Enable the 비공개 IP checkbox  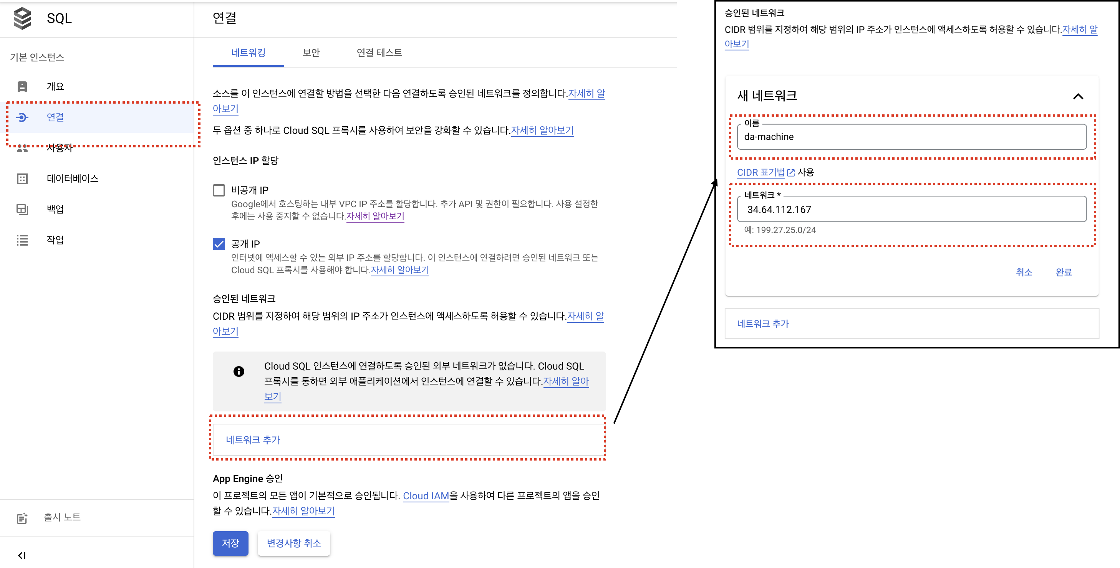coord(219,190)
